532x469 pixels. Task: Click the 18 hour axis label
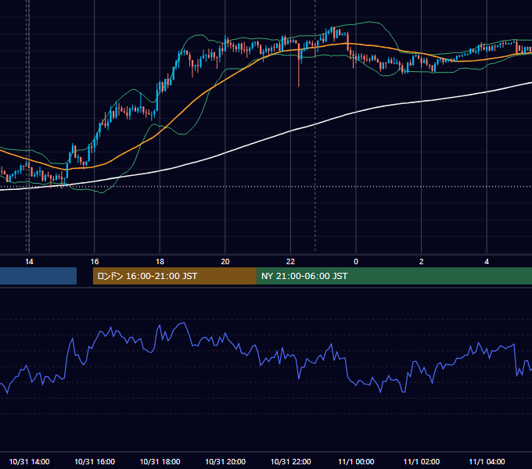160,262
